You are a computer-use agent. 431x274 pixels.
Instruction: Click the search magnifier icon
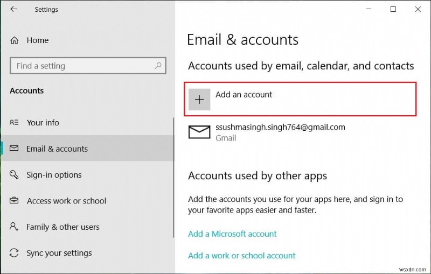point(158,66)
